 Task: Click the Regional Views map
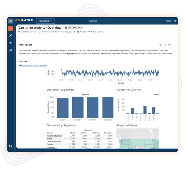[138, 138]
